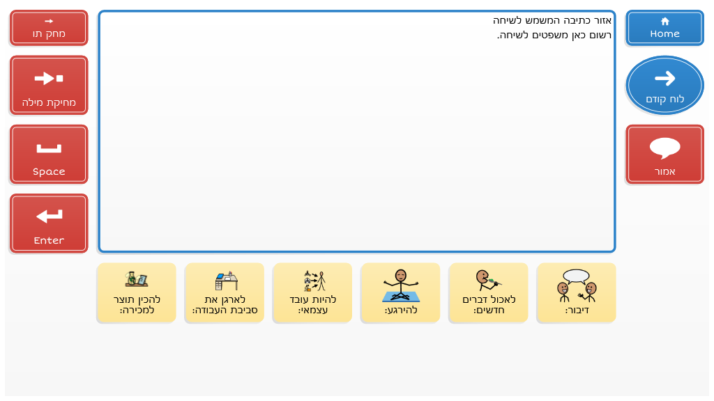Click the house icon above Home label
The image size is (714, 401).
[x=664, y=21]
